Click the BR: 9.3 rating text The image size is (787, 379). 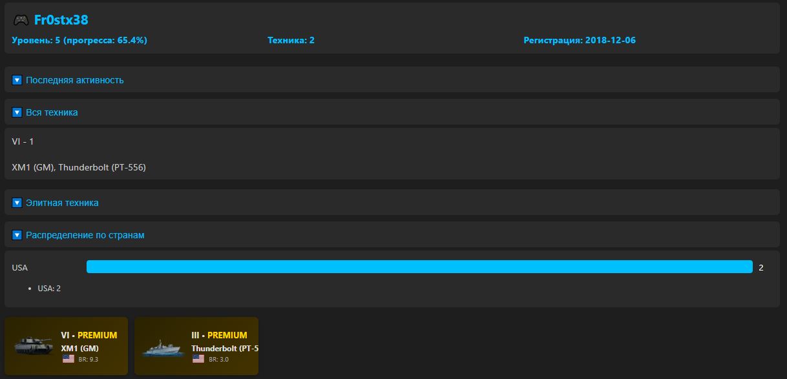pyautogui.click(x=89, y=359)
